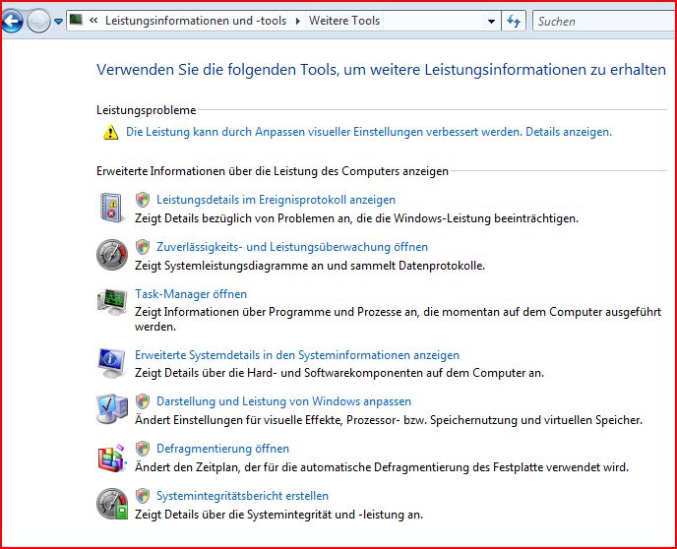Go back with the blue Back arrow
Screen dimensions: 677x549
(x=12, y=21)
